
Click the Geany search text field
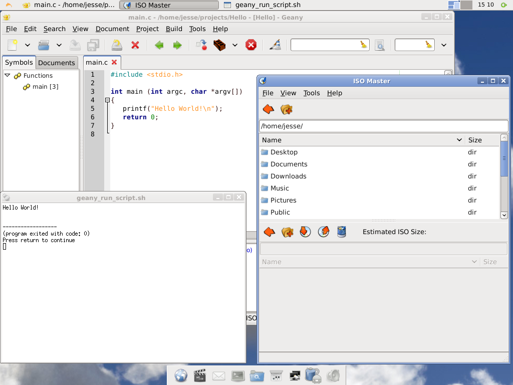(325, 45)
